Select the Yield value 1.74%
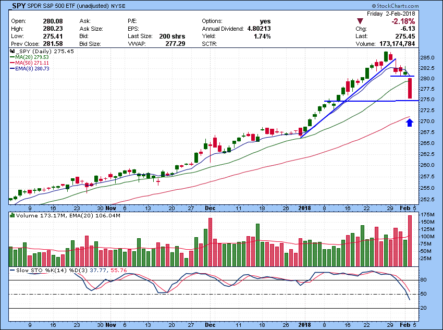 coord(262,36)
